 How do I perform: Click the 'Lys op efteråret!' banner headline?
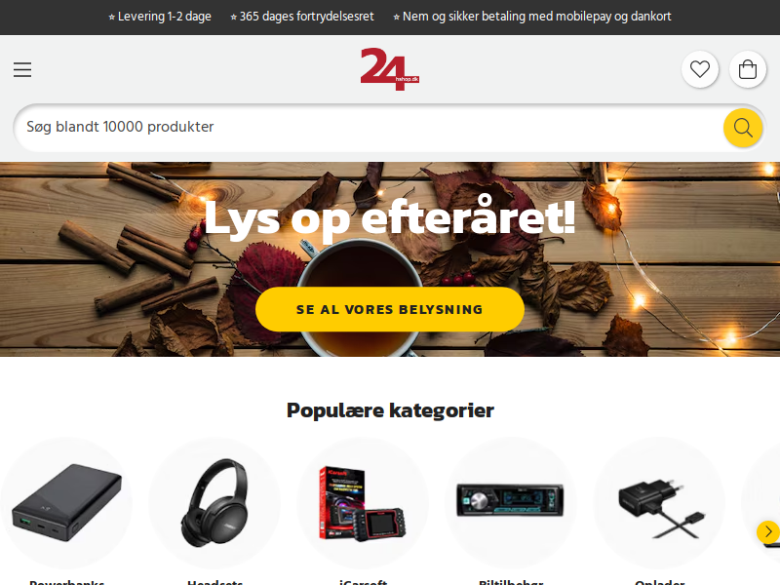(x=389, y=217)
